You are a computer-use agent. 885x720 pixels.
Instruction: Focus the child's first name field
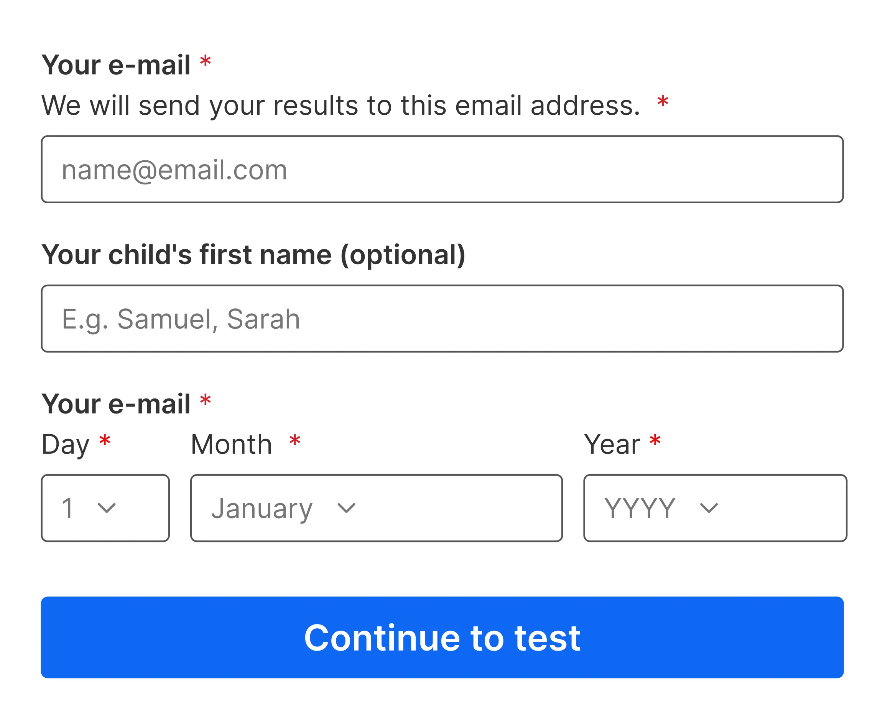click(x=442, y=318)
